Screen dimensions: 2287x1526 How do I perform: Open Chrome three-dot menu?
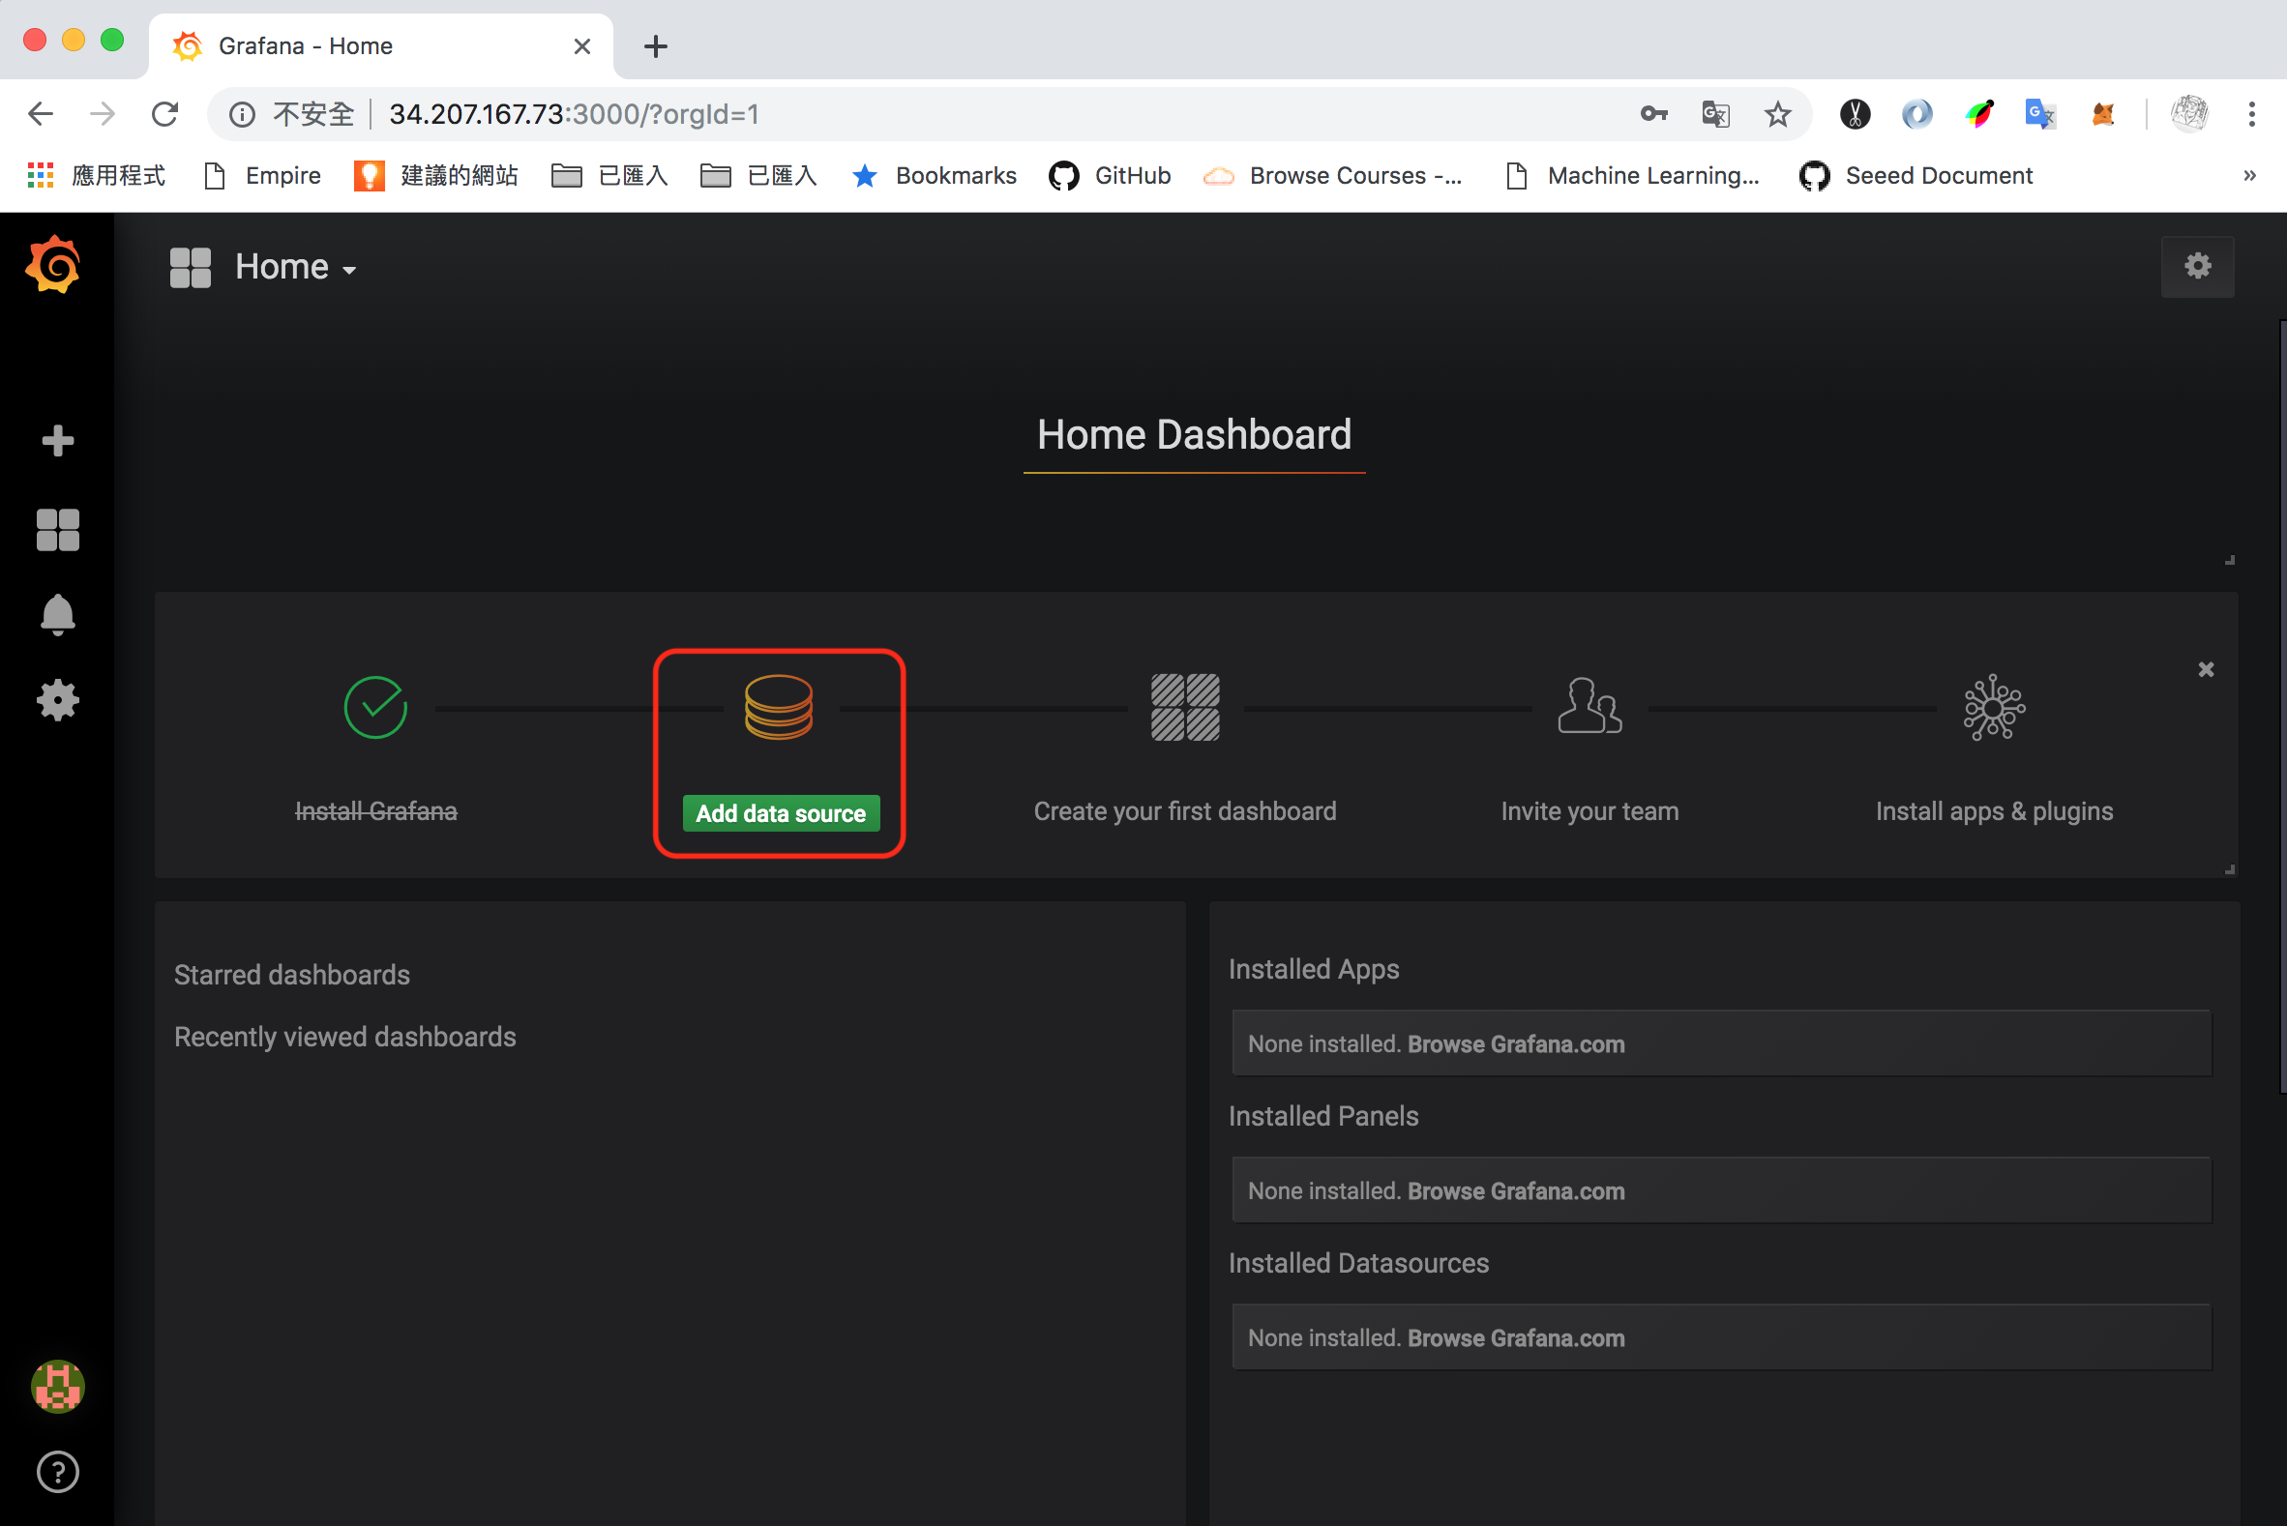click(2251, 114)
